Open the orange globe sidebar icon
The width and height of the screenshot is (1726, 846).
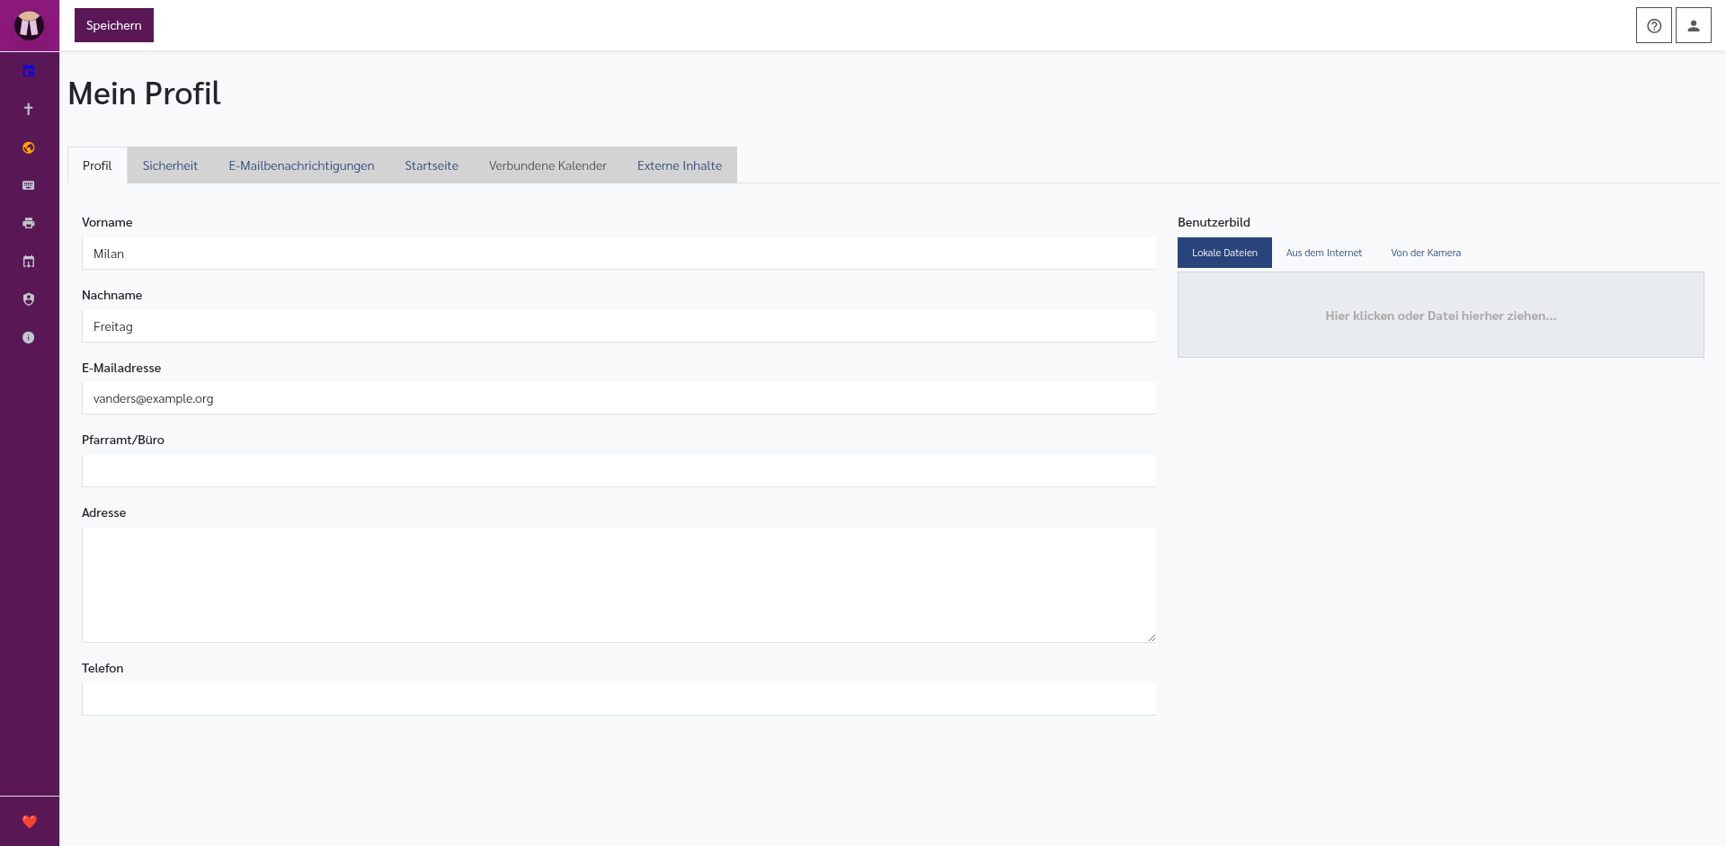(29, 147)
